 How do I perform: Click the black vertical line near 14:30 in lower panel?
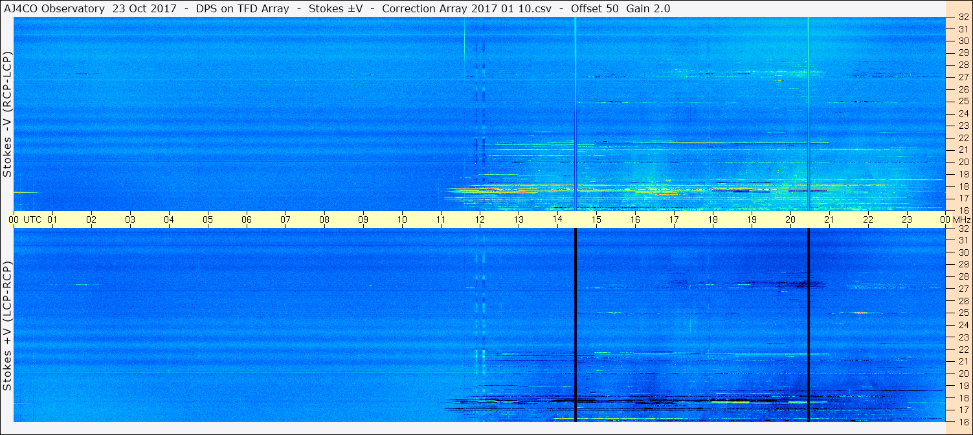[x=576, y=325]
